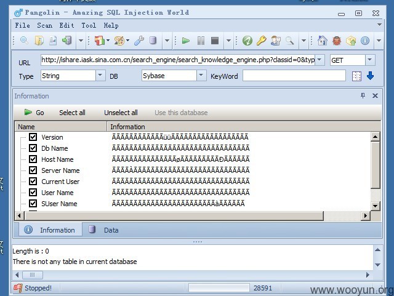This screenshot has height=296, width=394.
Task: Open the wrench settings tool
Action: coord(139,41)
